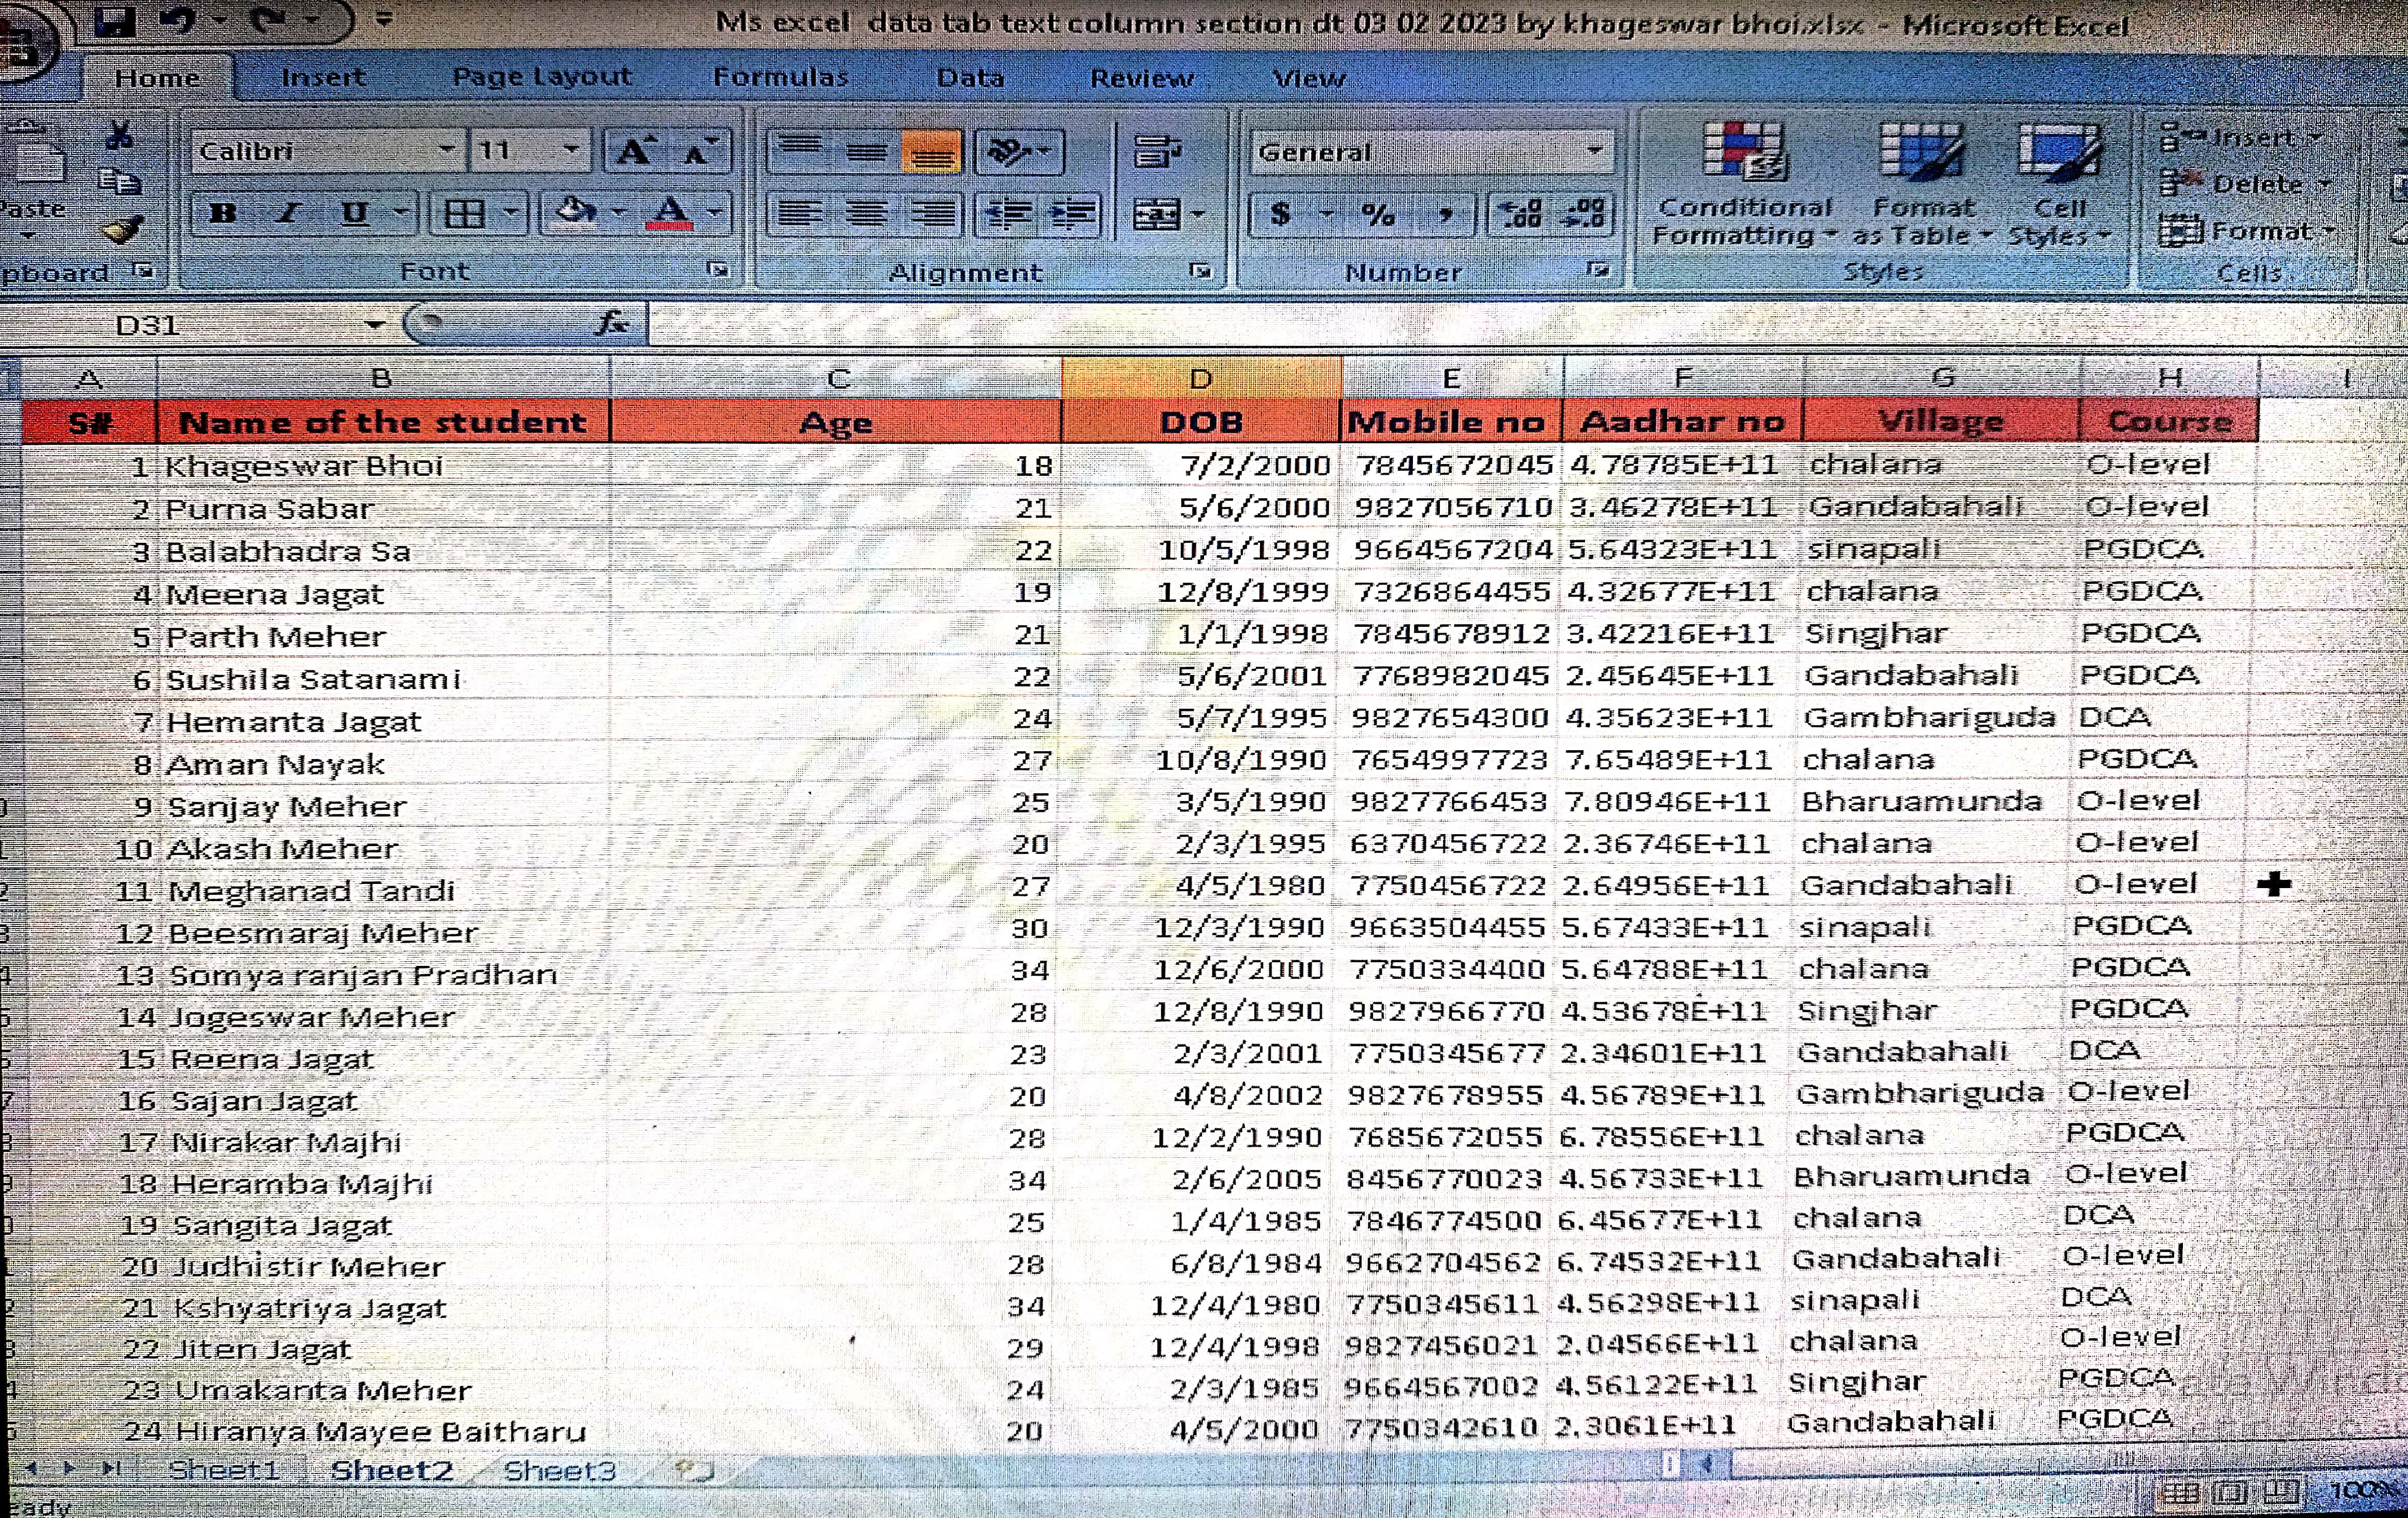
Task: Toggle Italic formatting
Action: pos(289,213)
